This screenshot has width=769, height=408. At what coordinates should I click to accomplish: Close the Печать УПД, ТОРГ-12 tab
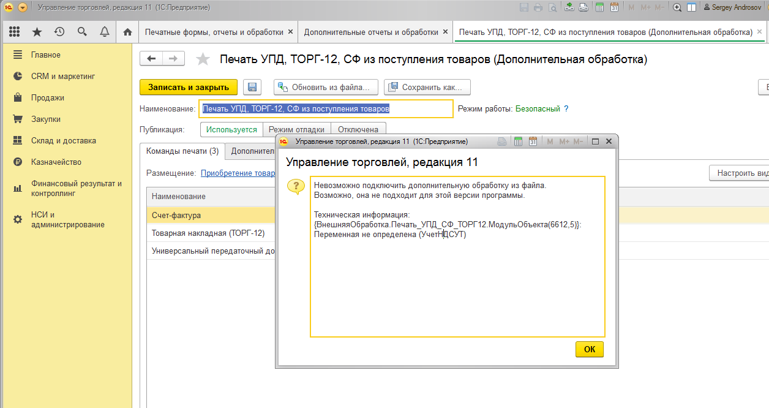(760, 32)
